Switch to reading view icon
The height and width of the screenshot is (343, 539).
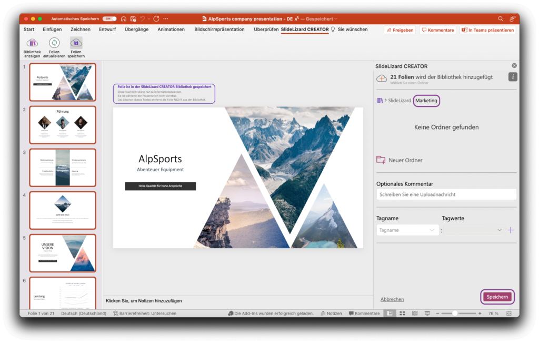415,313
